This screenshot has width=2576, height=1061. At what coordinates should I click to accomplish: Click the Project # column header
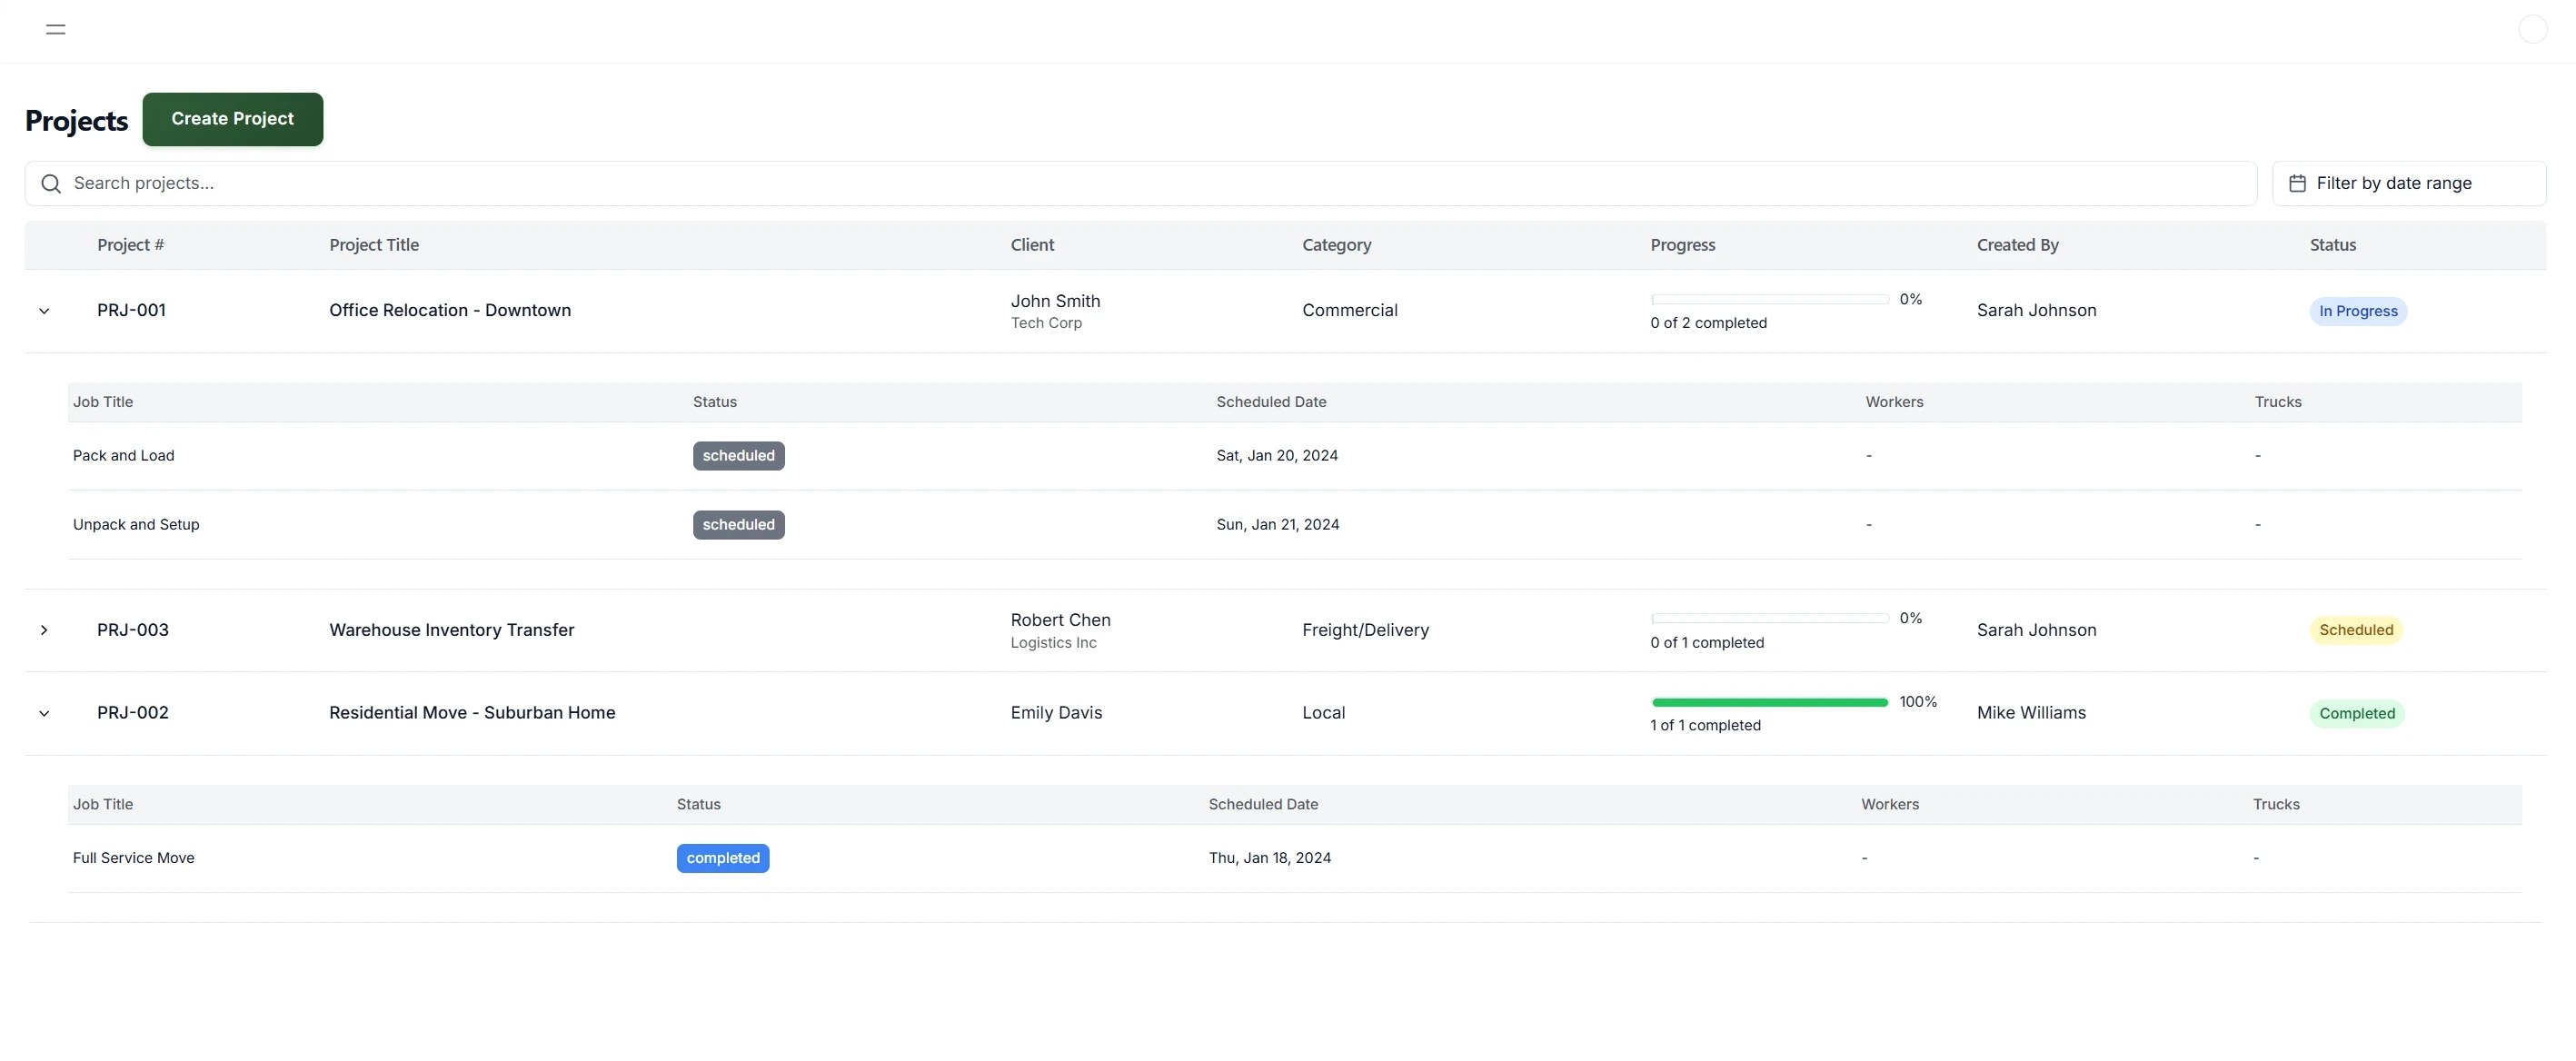click(x=130, y=245)
